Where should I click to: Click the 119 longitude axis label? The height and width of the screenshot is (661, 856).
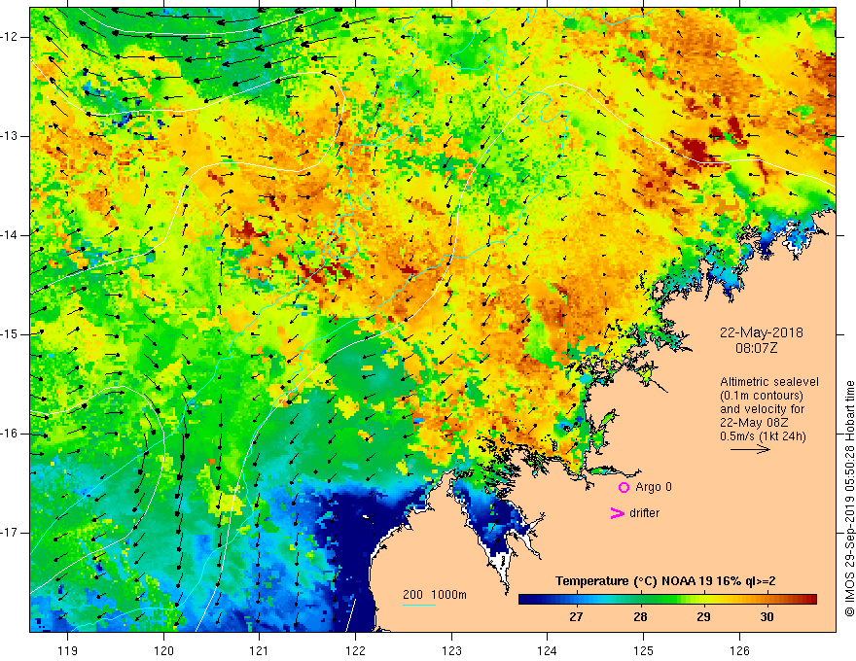(68, 650)
